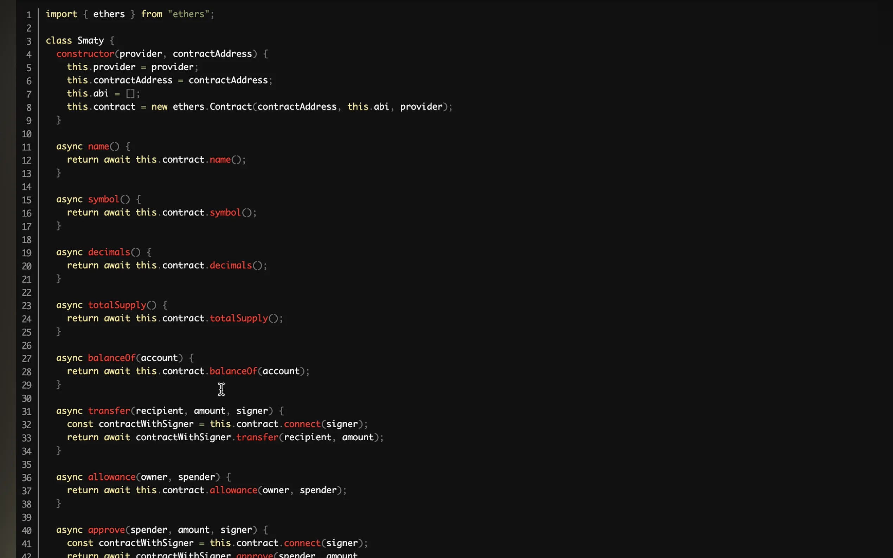Click 'owner' argument on line 37
Image resolution: width=893 pixels, height=558 pixels.
pyautogui.click(x=276, y=491)
